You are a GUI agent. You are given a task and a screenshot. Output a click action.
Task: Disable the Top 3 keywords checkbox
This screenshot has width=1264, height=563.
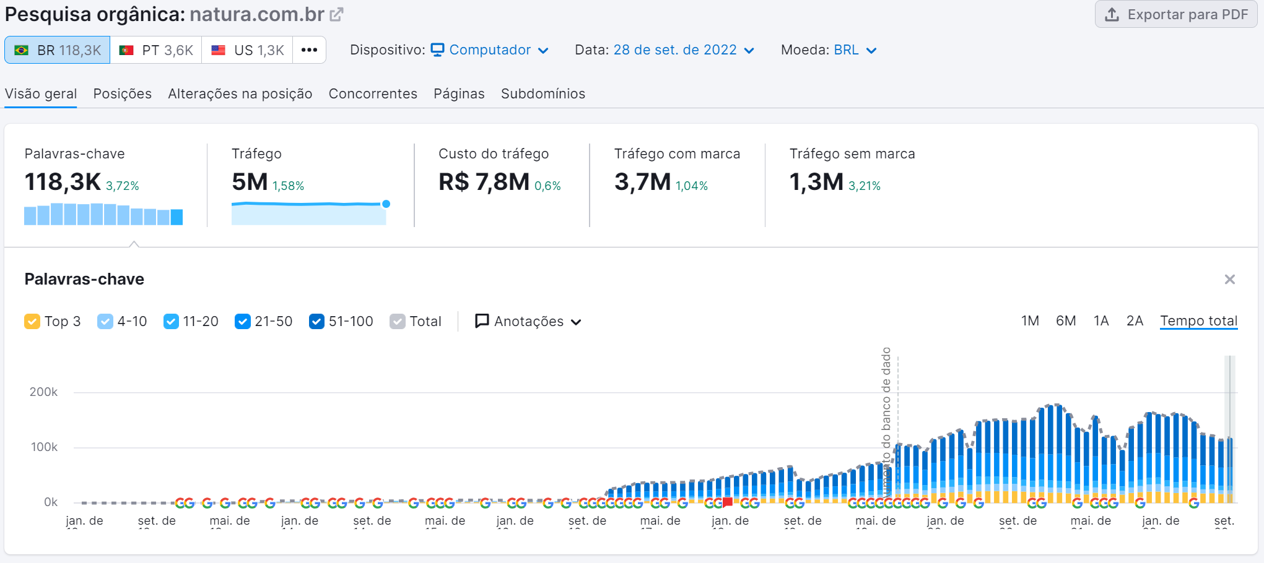pos(32,321)
